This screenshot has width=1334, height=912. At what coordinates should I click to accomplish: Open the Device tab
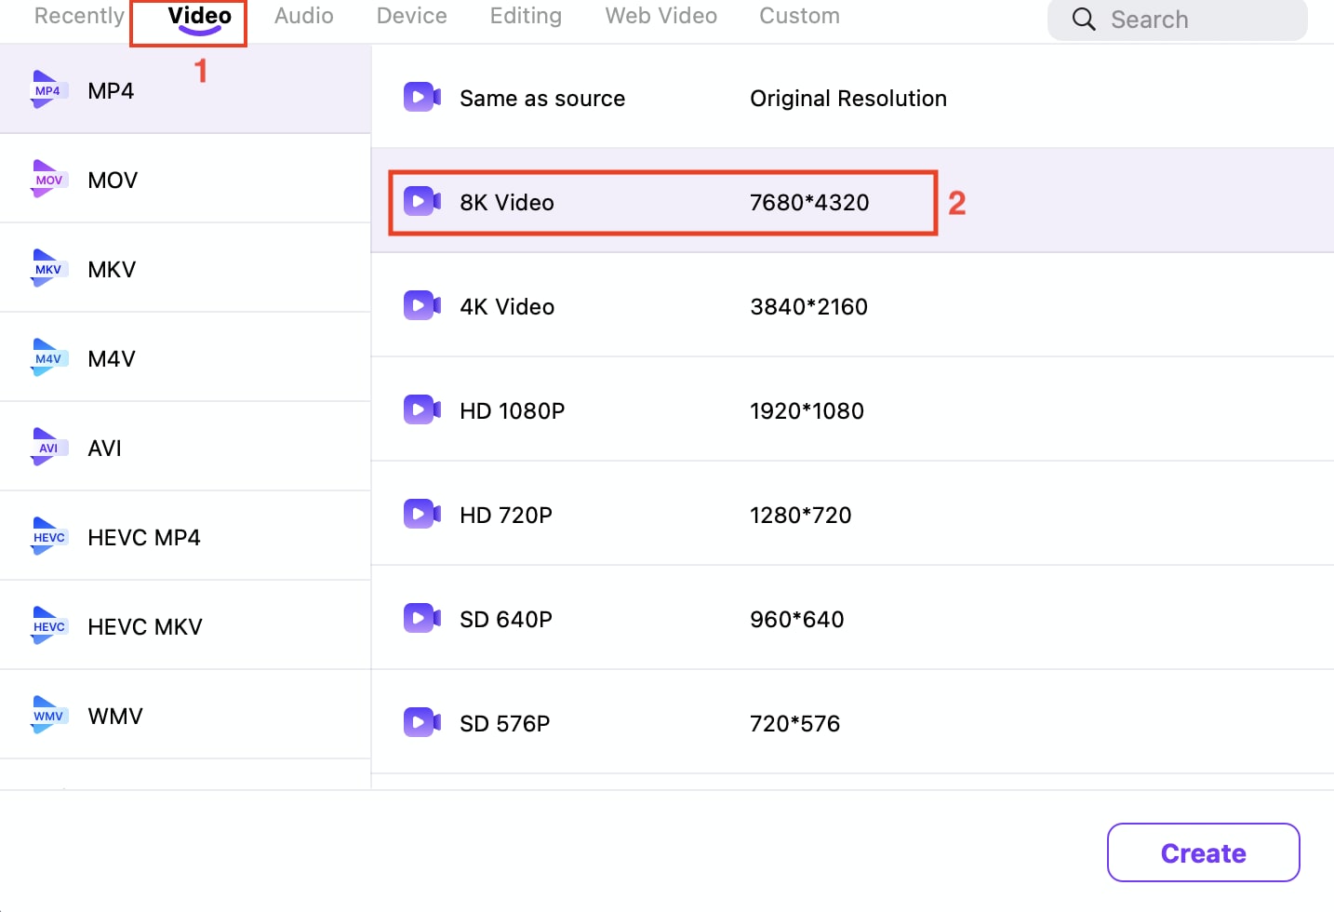(411, 15)
